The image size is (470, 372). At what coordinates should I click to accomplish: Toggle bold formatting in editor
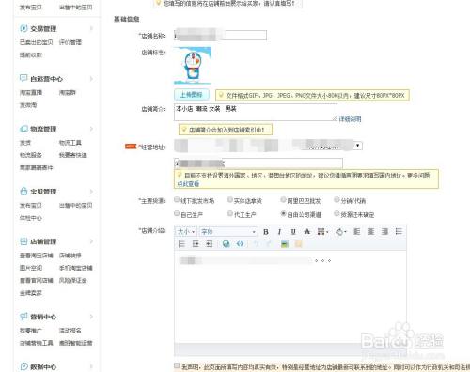pos(266,232)
